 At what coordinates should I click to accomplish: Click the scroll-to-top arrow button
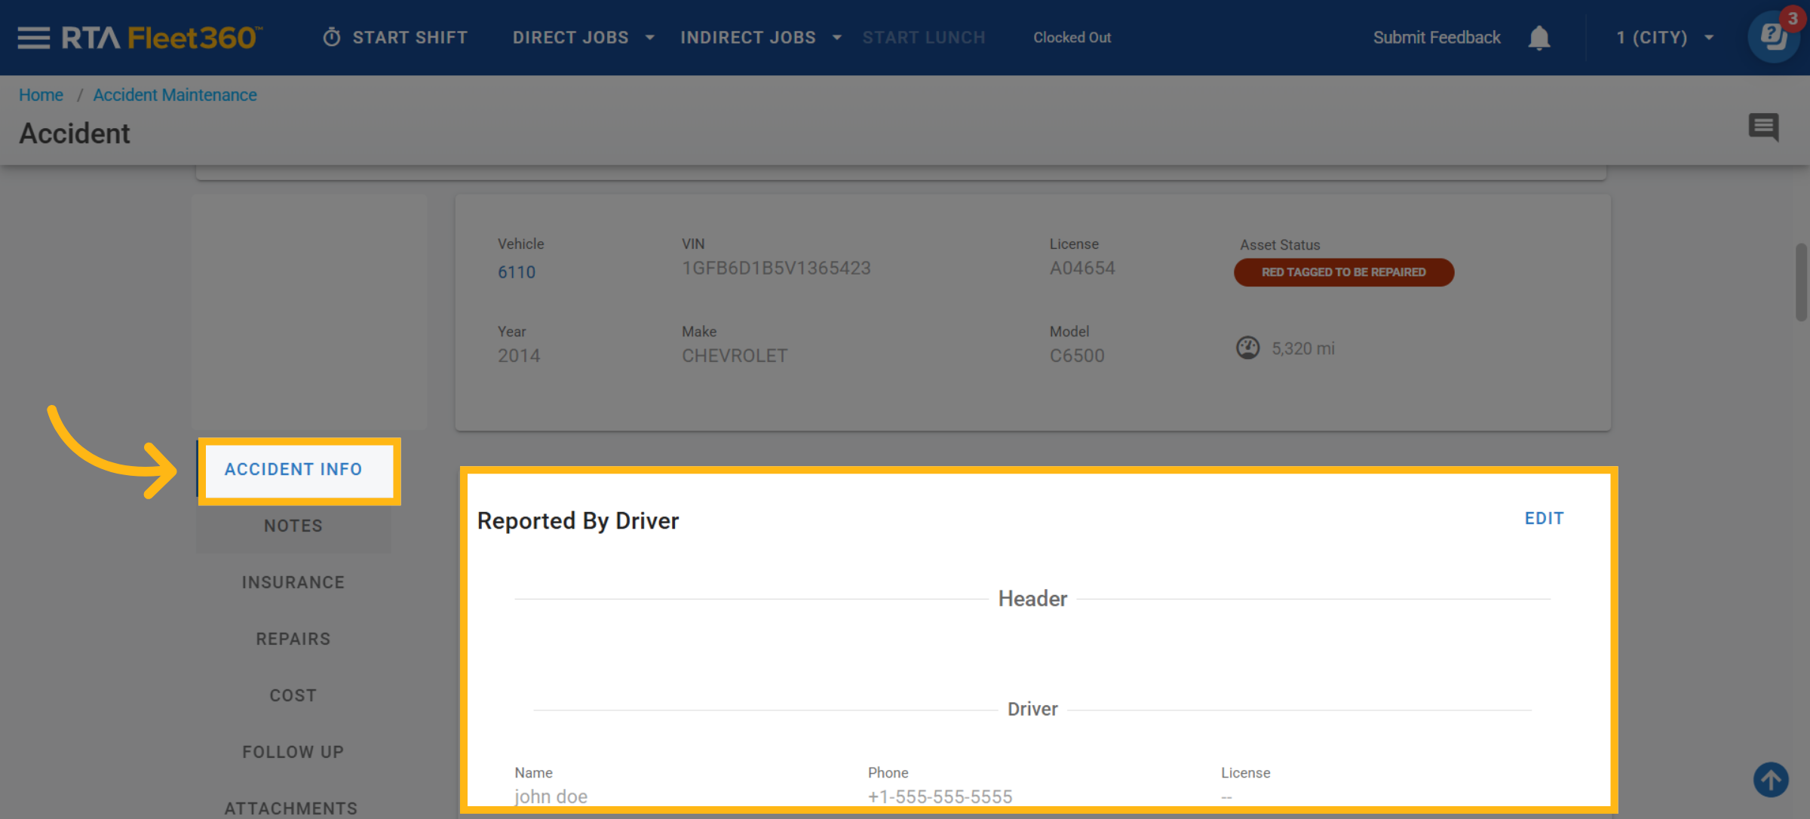[x=1770, y=779]
